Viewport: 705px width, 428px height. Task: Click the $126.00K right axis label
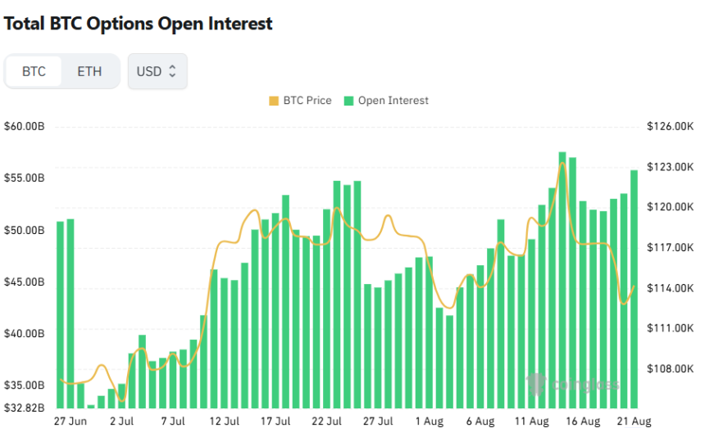pos(671,127)
